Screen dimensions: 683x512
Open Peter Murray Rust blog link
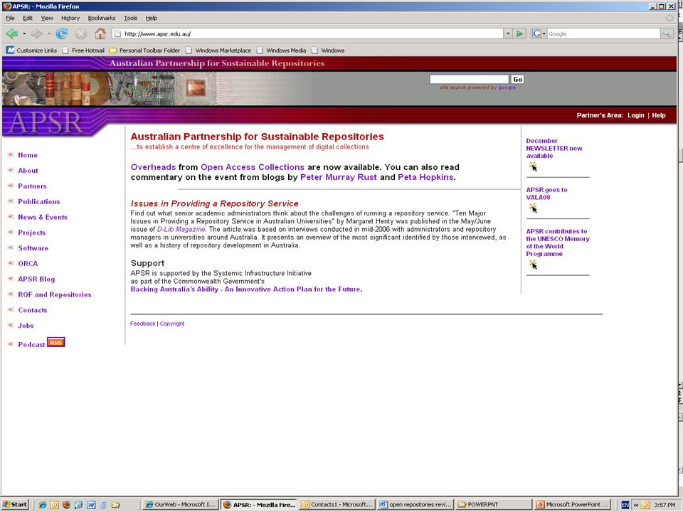point(339,177)
